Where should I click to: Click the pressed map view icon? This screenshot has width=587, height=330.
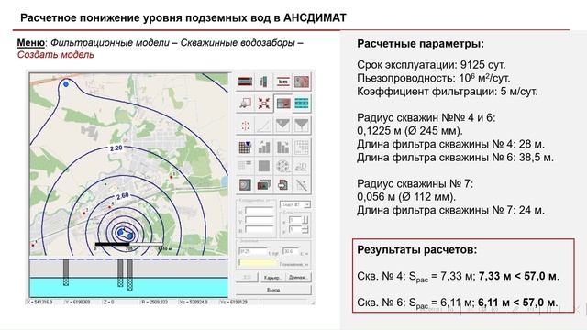(283, 104)
